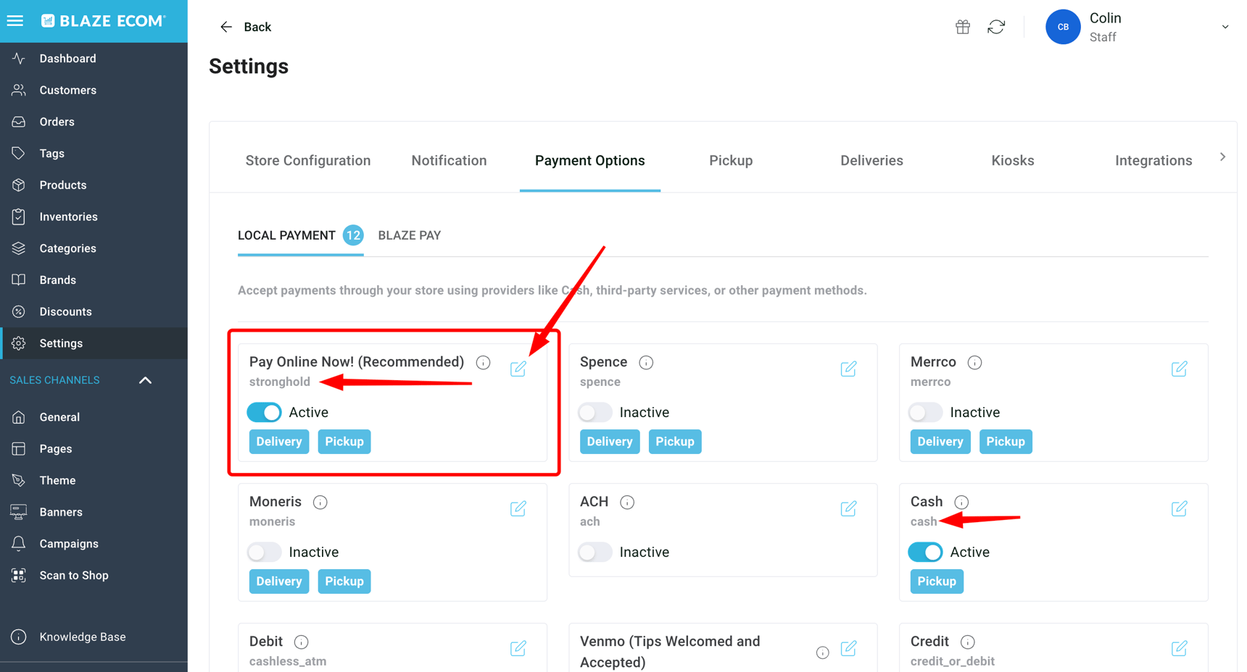Viewport: 1247px width, 672px height.
Task: Activate the ACH payment toggle
Action: click(x=594, y=552)
